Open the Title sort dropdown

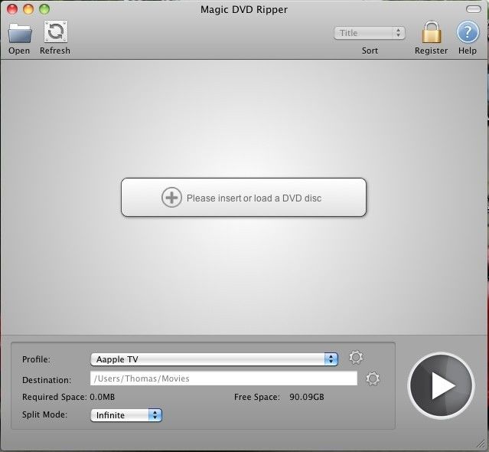pos(370,33)
